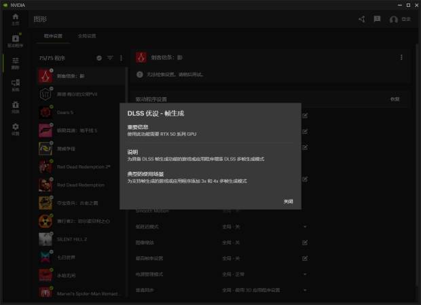Select 七日世界 in the program list

pyautogui.click(x=81, y=257)
